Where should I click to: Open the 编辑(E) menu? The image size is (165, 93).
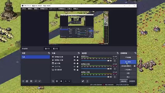[30, 9]
